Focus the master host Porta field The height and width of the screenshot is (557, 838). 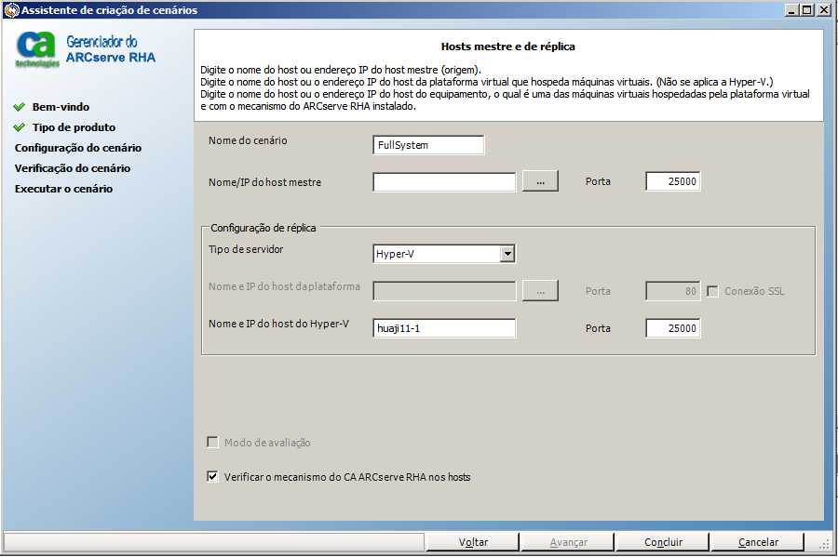coord(673,181)
